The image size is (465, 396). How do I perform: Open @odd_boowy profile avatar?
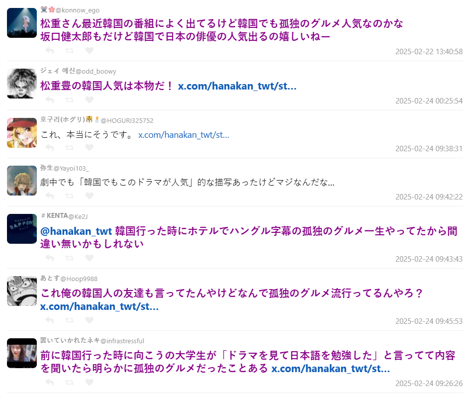pyautogui.click(x=22, y=84)
